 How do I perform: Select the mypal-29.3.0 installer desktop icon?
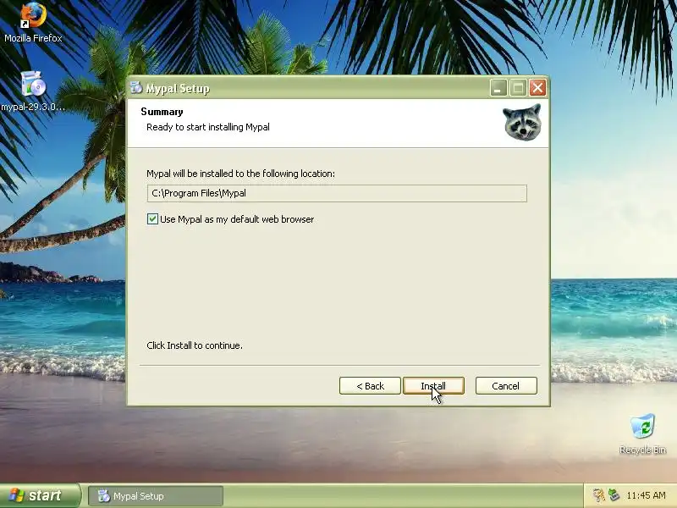coord(33,91)
